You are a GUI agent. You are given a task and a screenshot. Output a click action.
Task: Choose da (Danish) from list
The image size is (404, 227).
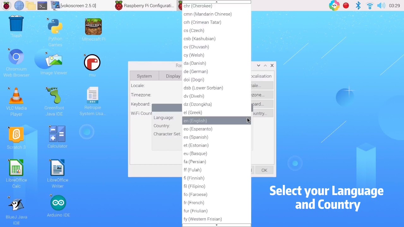[x=217, y=63]
